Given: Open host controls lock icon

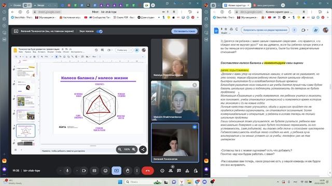Looking at the screenshot, I should coord(196,171).
